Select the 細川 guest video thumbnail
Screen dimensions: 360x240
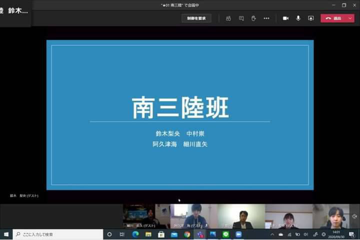click(x=146, y=216)
